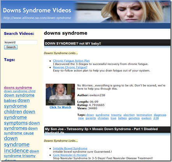The image size is (172, 162).
Task: Open the Cure Navicular in Horses! link
Action: coord(70,155)
